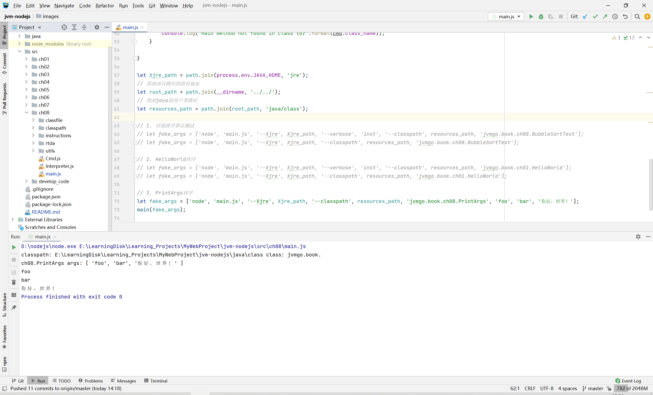653x395 pixels.
Task: Toggle tool window bars corner button
Action: point(5,388)
